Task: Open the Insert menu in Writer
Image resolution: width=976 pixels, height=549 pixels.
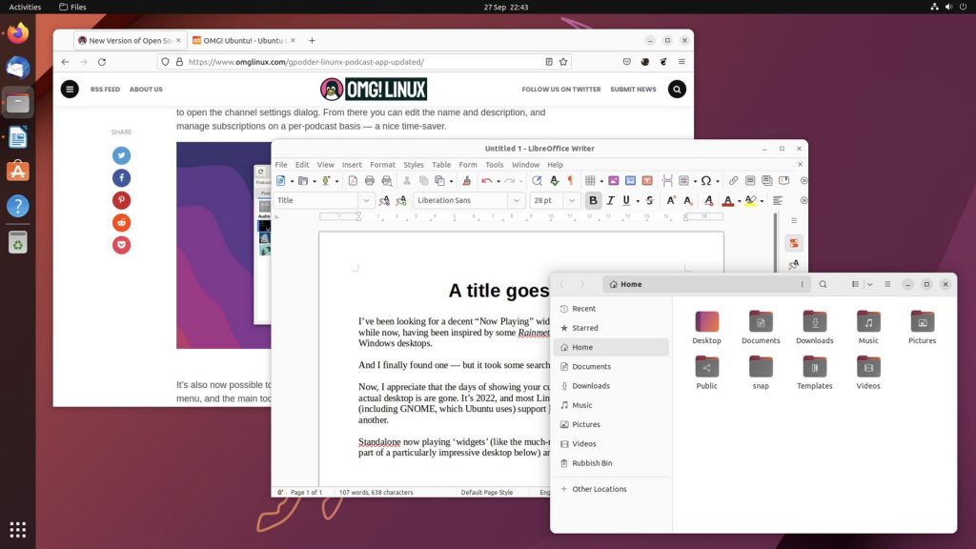Action: click(352, 165)
